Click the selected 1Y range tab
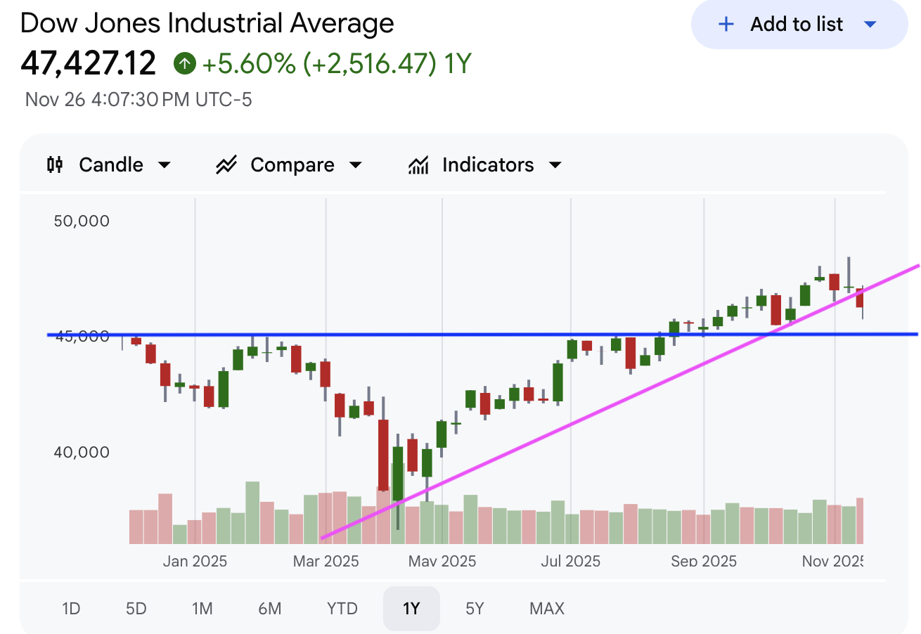Screen dimensions: 921x634 coord(411,608)
